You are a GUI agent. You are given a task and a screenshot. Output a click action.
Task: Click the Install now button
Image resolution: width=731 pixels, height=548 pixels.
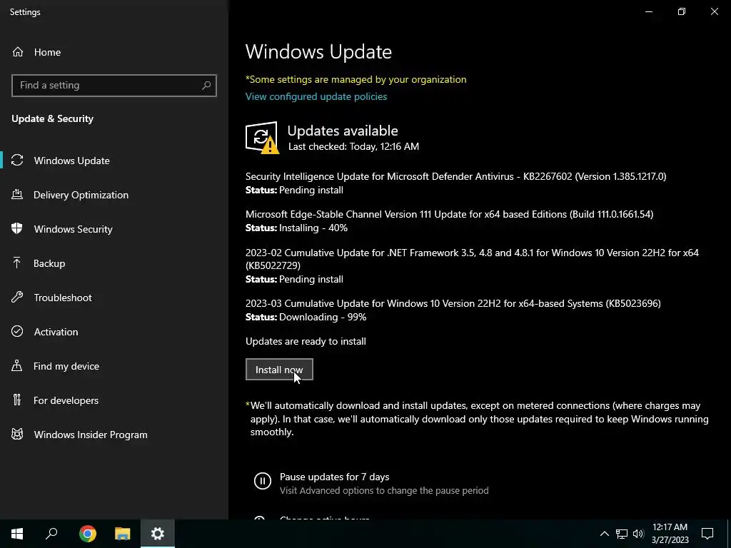click(279, 369)
